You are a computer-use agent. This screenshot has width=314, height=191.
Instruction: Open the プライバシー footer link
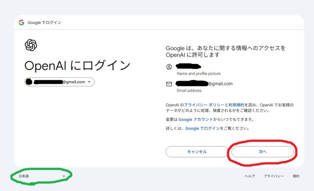(274, 176)
